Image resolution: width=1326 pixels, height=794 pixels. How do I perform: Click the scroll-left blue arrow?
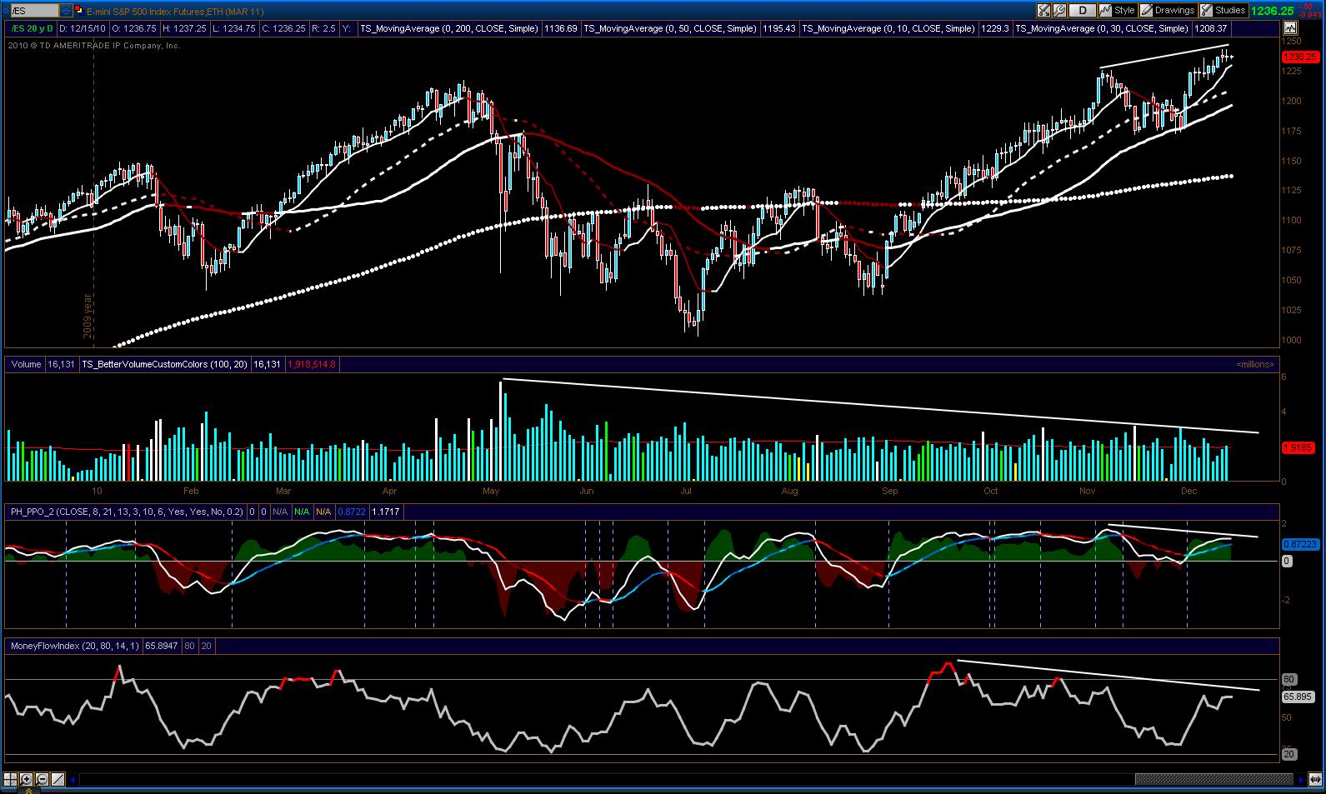click(73, 780)
